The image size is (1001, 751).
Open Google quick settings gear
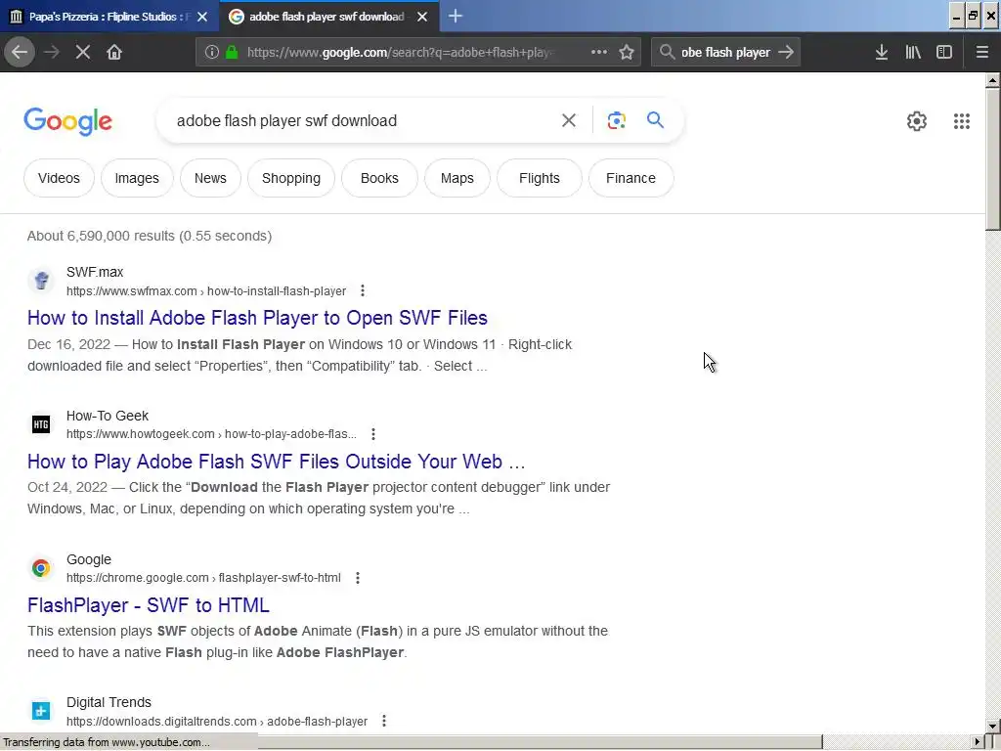coord(917,121)
